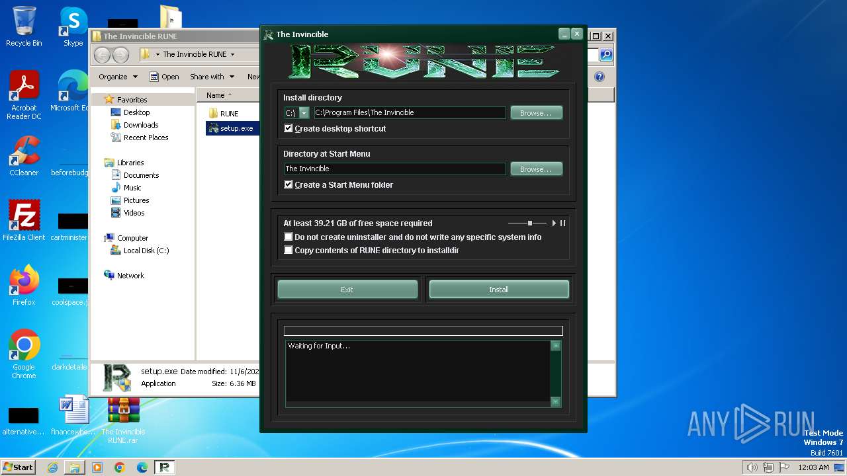Close the Invincible installer window
Image resolution: width=847 pixels, height=476 pixels.
tap(577, 34)
